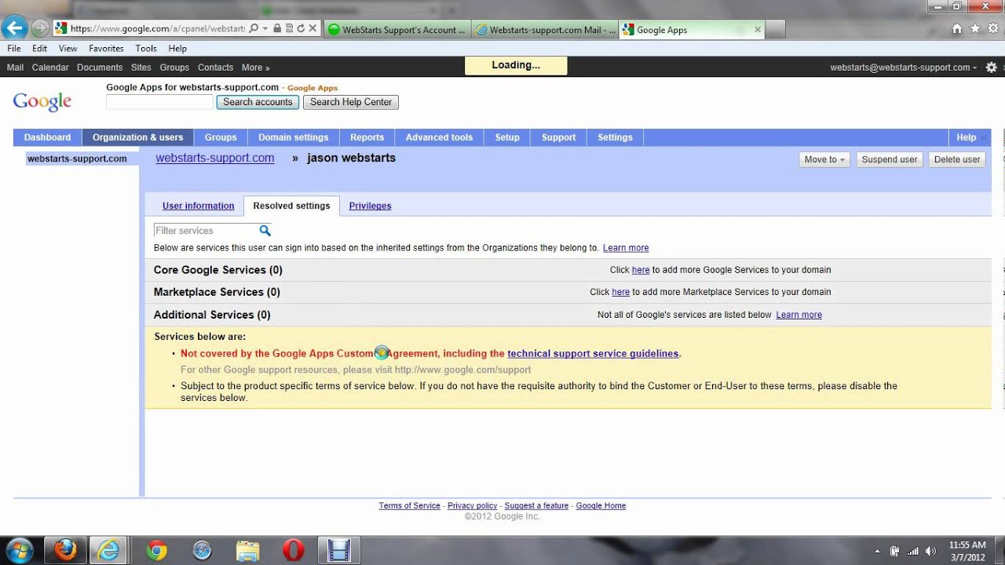1005x565 pixels.
Task: Open Documents in the Google bar
Action: (x=100, y=67)
